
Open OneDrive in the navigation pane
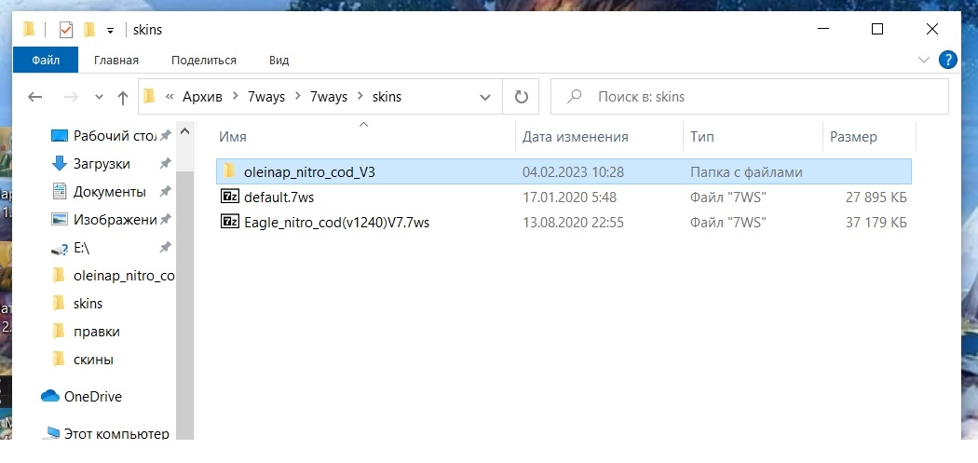coord(91,396)
